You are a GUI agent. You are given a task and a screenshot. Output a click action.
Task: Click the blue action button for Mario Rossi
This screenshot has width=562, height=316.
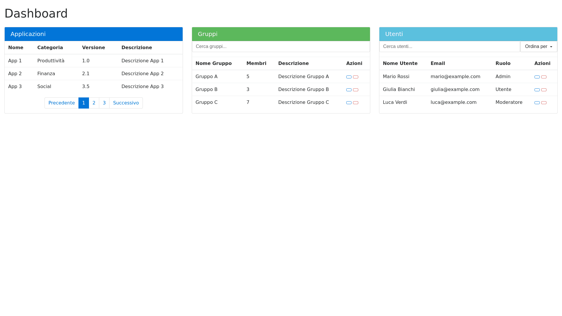tap(537, 77)
